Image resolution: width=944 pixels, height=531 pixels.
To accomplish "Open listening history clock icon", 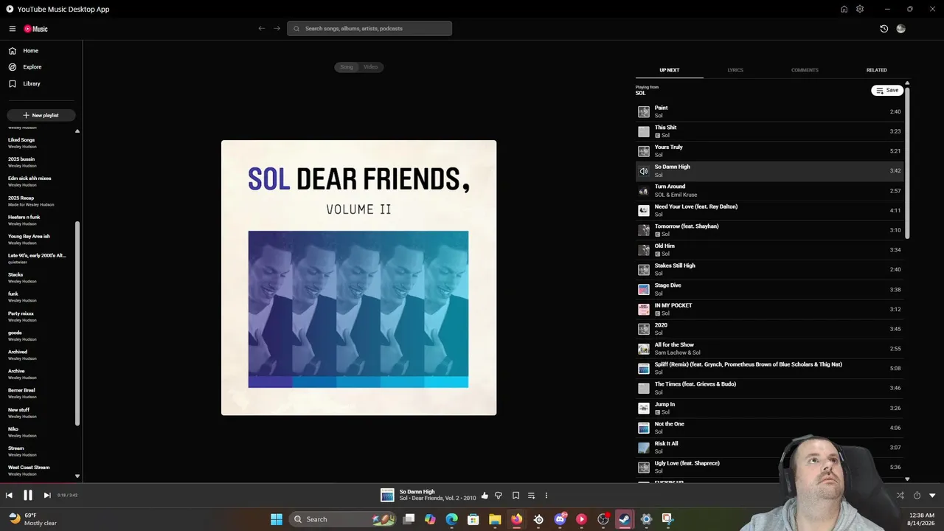I will pos(884,29).
